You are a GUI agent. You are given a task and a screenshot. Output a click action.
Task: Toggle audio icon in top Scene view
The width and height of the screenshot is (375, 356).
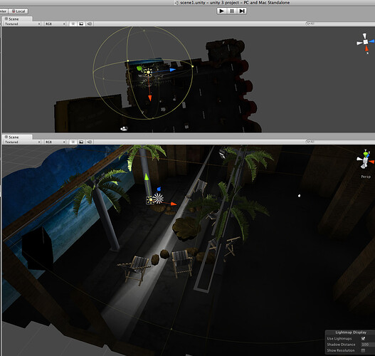(x=90, y=24)
